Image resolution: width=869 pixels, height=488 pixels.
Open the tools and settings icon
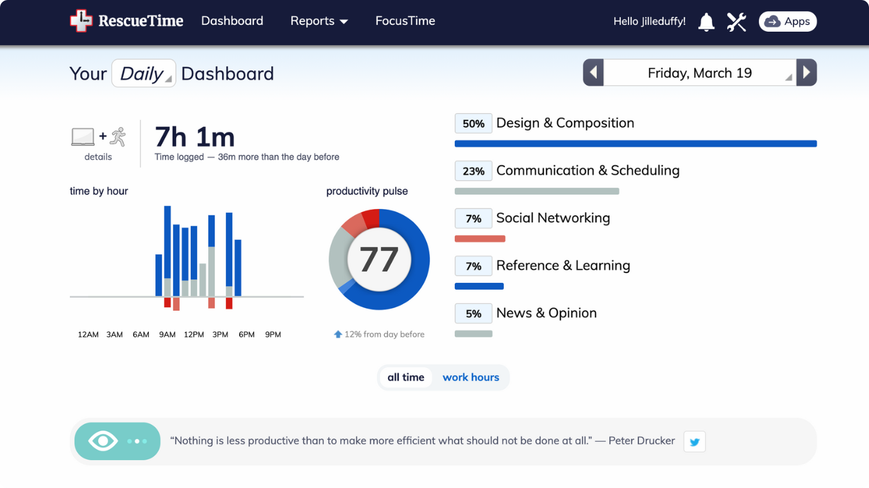point(737,22)
